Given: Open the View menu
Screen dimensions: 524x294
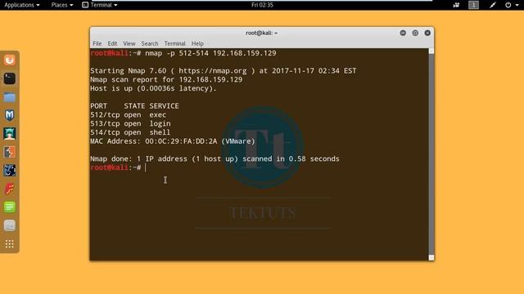Looking at the screenshot, I should (129, 43).
